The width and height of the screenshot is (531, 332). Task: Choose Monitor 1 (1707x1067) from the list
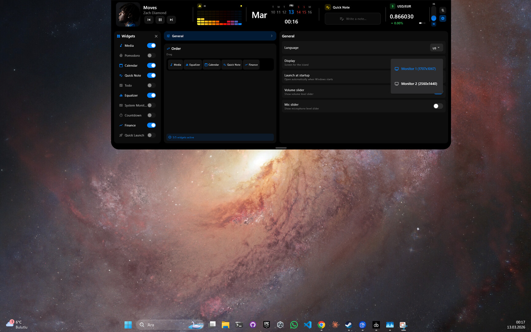coord(418,69)
